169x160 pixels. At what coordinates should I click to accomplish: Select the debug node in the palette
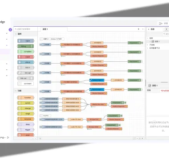[25, 46]
